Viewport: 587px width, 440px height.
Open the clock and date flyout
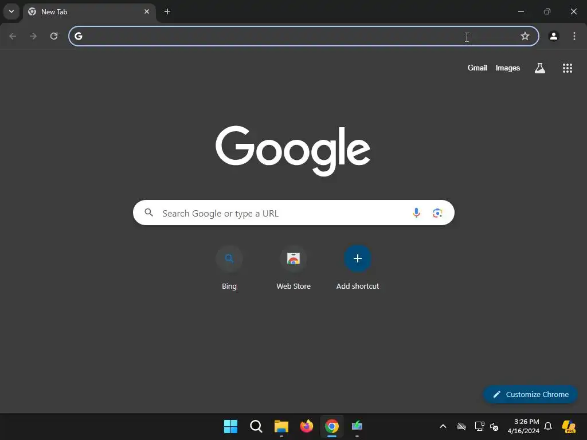click(x=523, y=426)
